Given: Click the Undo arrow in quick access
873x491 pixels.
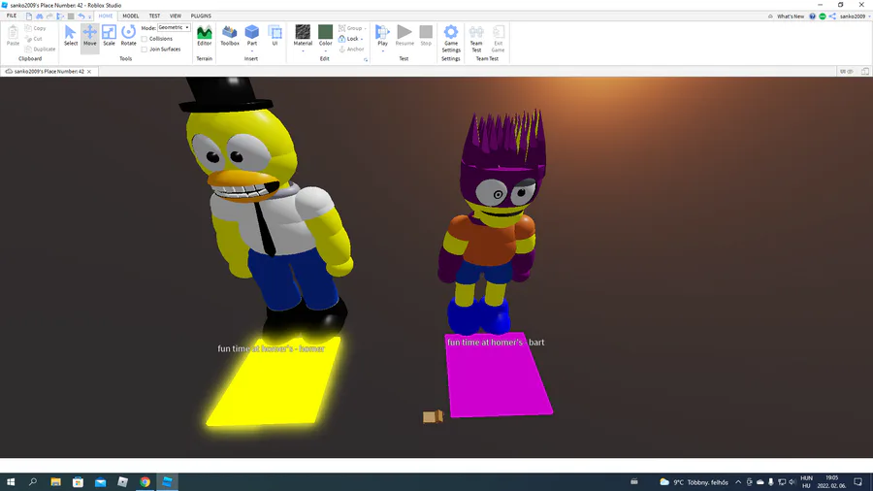Looking at the screenshot, I should pos(81,16).
